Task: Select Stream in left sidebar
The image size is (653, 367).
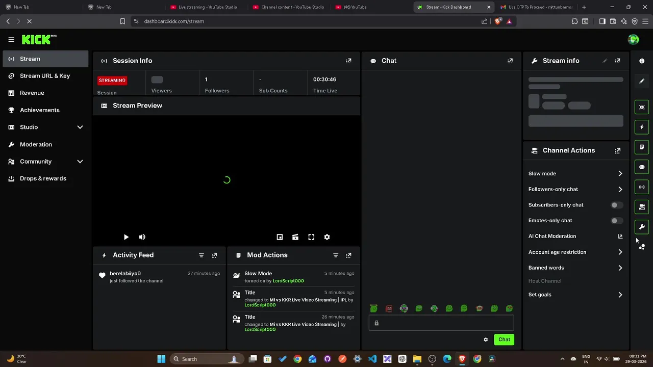Action: point(45,59)
